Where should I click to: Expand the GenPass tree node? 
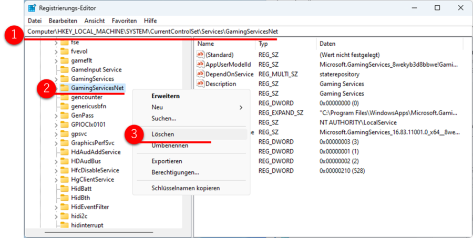click(x=56, y=116)
